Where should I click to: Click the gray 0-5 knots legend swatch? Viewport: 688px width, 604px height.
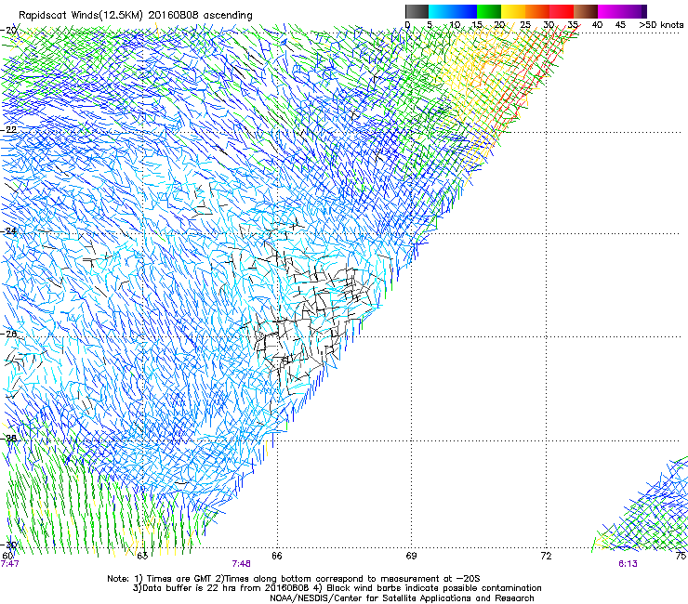pyautogui.click(x=417, y=11)
